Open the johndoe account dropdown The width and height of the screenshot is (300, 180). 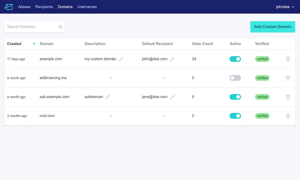click(285, 7)
